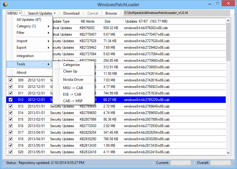Screen dimensions: 237x169
Task: Select KB2727528 cell
Action: pos(88,41)
